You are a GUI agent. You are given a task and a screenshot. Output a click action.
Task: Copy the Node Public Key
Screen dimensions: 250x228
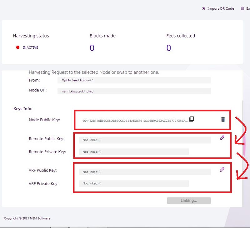point(192,119)
